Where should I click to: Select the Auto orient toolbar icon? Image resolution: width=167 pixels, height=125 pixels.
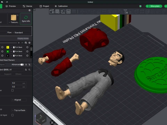tap(63, 11)
